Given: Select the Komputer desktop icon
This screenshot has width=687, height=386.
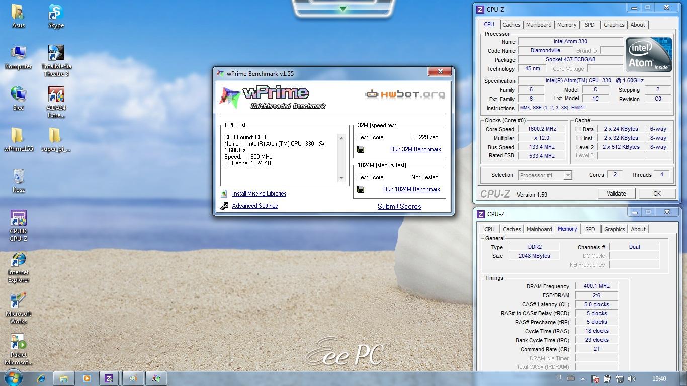Looking at the screenshot, I should pyautogui.click(x=18, y=57).
